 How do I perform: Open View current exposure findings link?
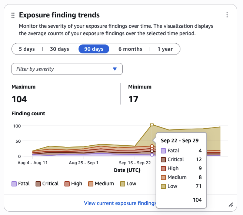coord(120,203)
